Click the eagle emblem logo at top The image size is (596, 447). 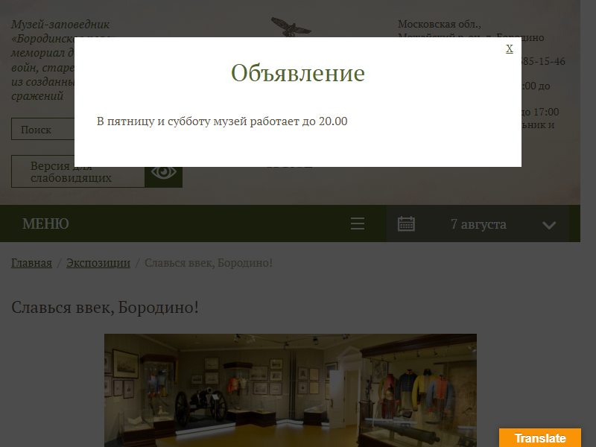click(x=291, y=27)
